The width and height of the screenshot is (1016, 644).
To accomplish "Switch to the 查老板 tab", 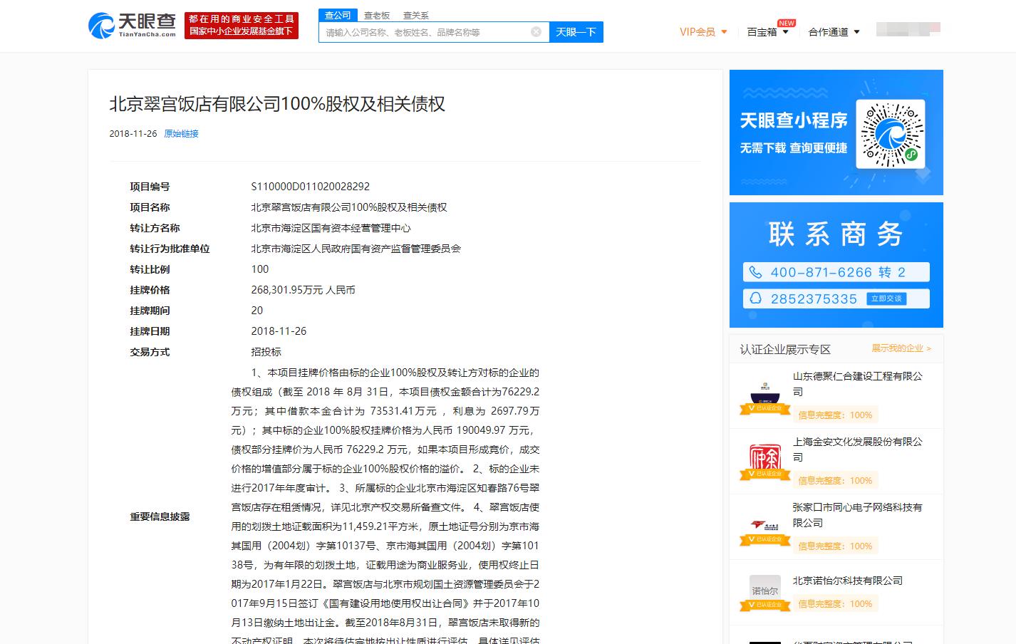I will [375, 14].
